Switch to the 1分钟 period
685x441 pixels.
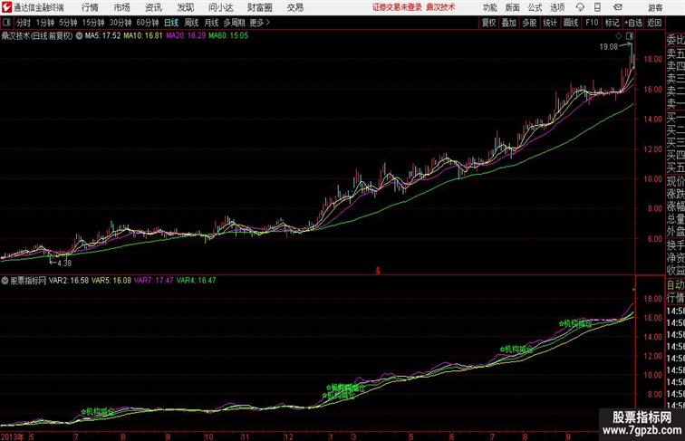45,23
